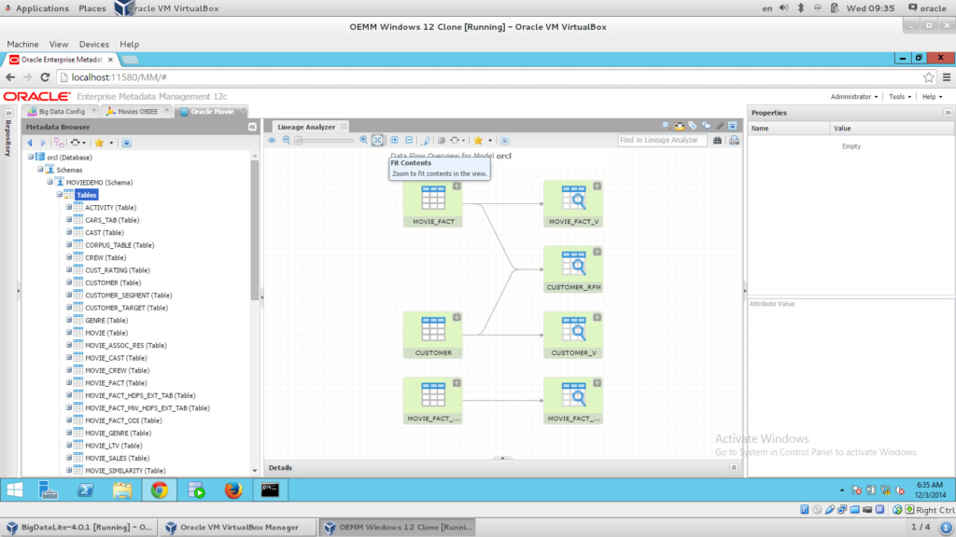The width and height of the screenshot is (956, 537).
Task: Click the pink hierarchy icon in Metadata Browser
Action: [59, 143]
